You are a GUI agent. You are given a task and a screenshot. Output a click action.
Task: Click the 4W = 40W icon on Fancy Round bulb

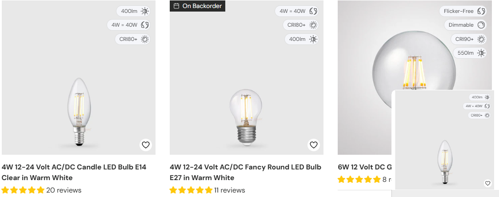[313, 12]
